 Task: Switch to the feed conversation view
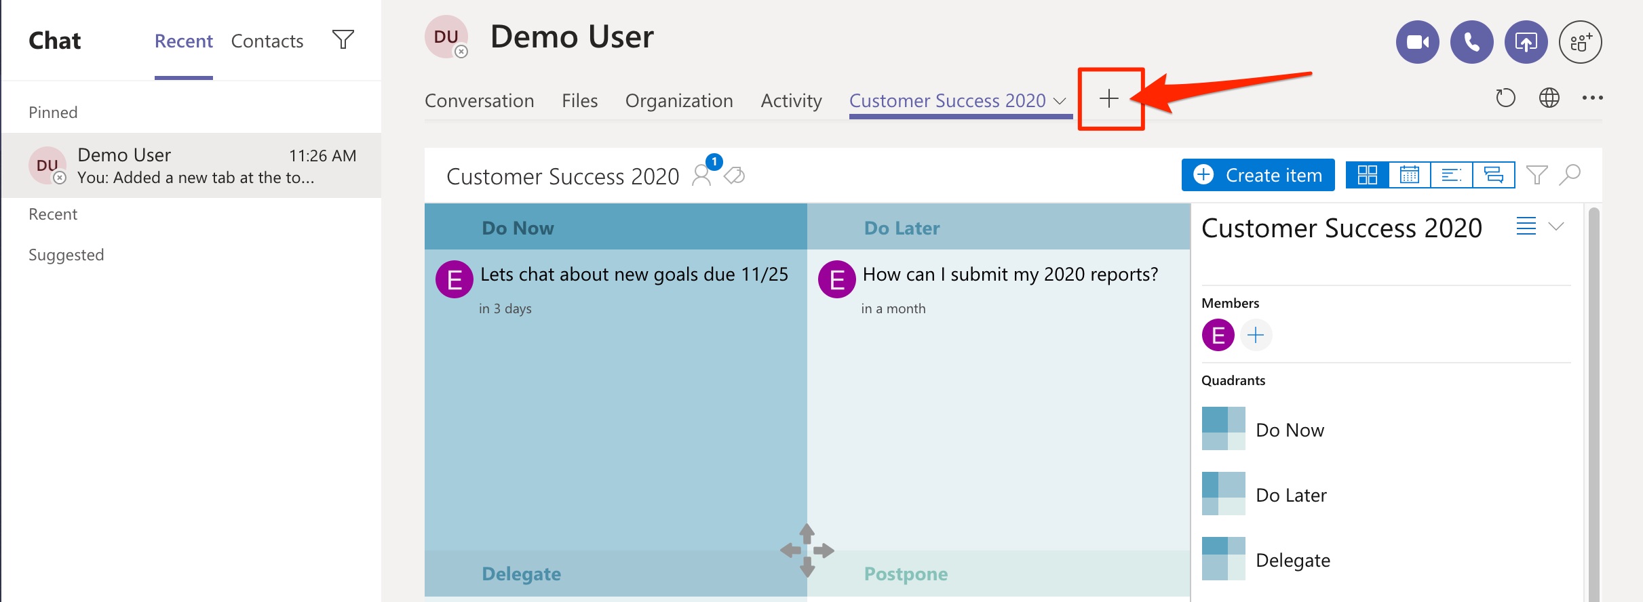tap(1493, 175)
